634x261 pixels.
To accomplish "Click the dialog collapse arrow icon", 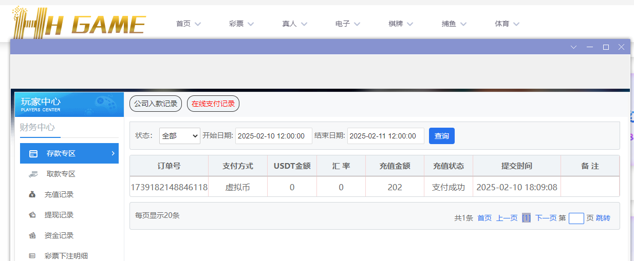I will click(574, 47).
